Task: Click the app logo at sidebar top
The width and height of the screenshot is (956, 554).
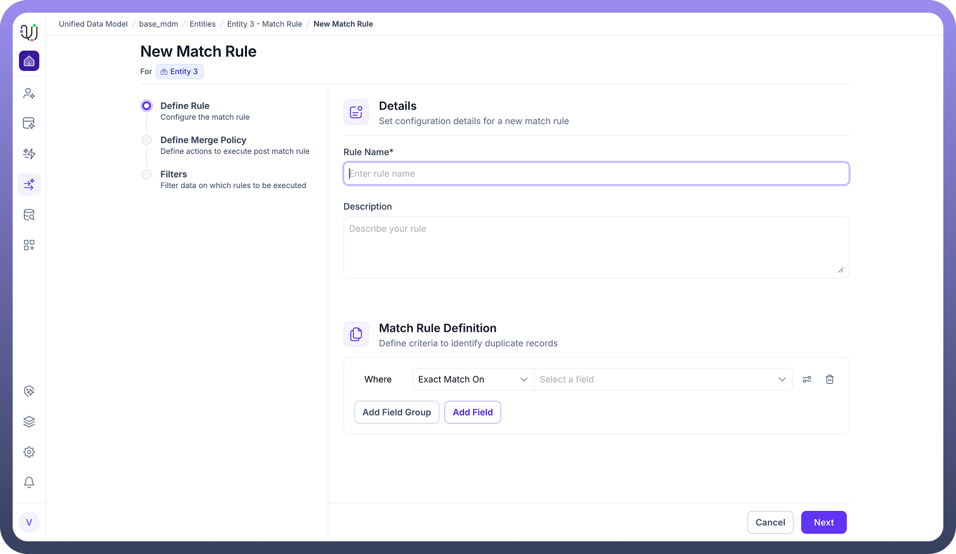Action: pos(29,32)
